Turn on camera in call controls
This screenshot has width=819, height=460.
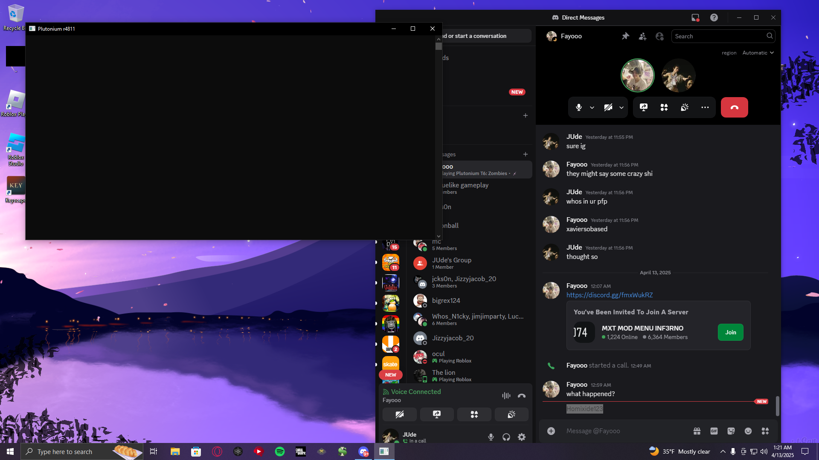click(x=608, y=107)
